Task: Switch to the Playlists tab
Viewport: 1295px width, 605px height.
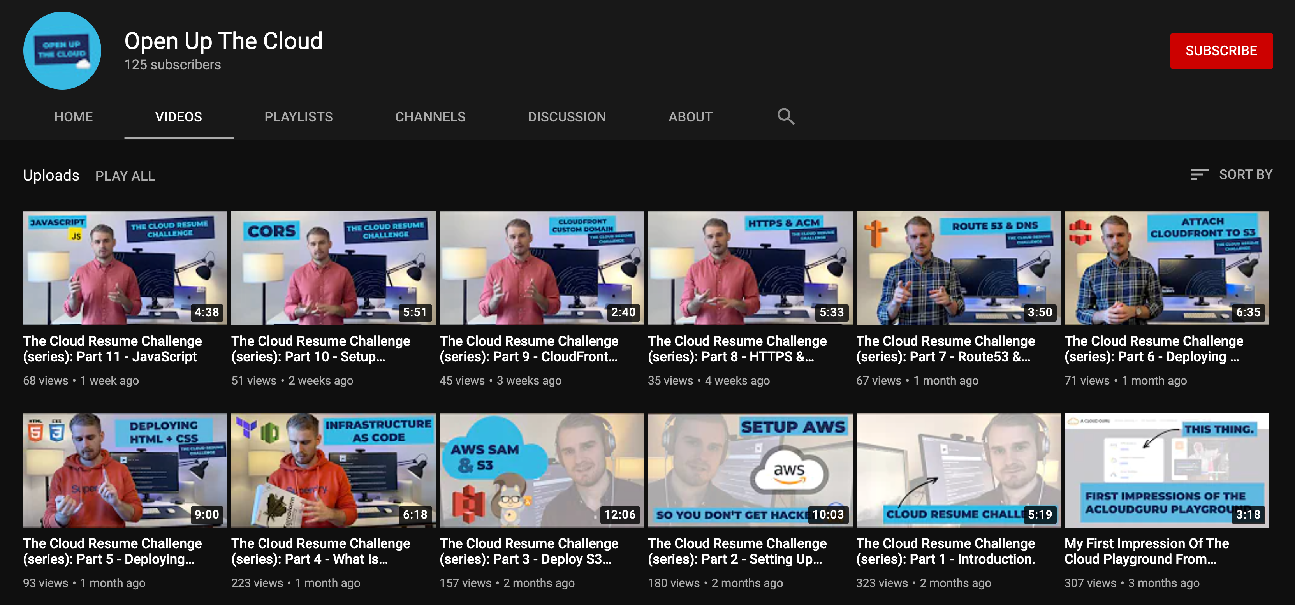Action: coord(298,116)
